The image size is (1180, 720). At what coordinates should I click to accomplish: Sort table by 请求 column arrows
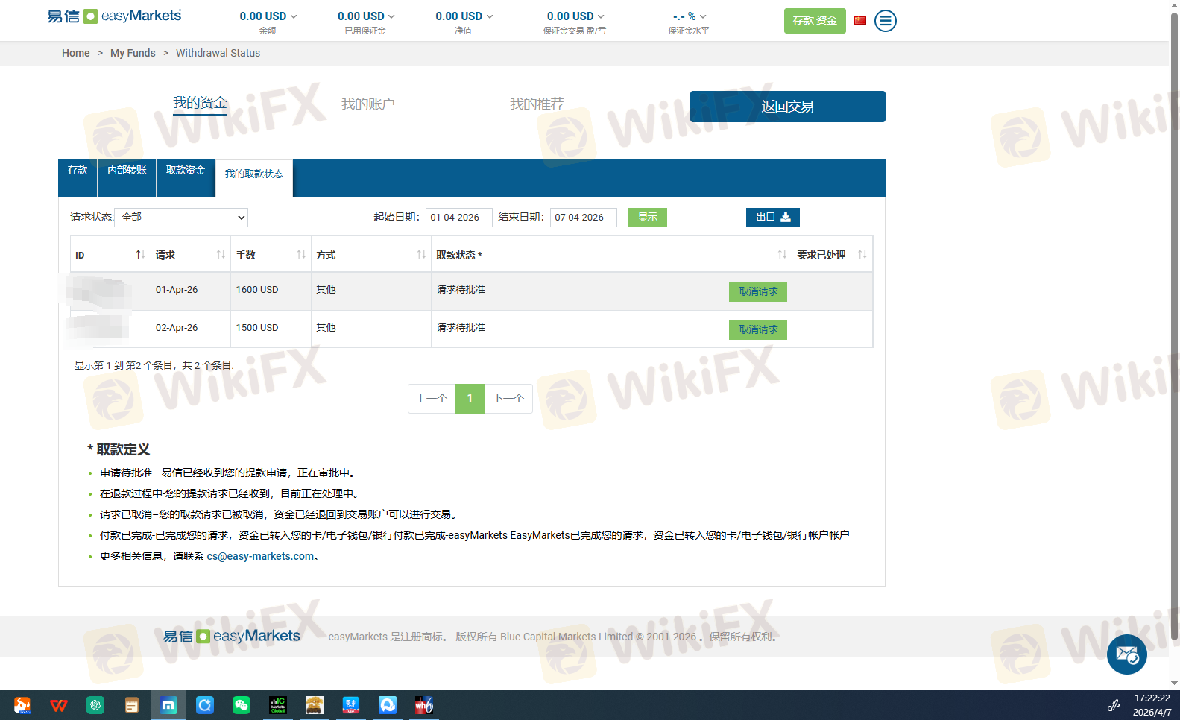click(x=221, y=255)
